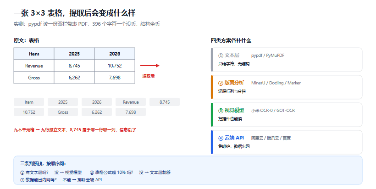Click the grey extracted "6,262" chip
Screen dimensions: 376x189
[x=97, y=112]
